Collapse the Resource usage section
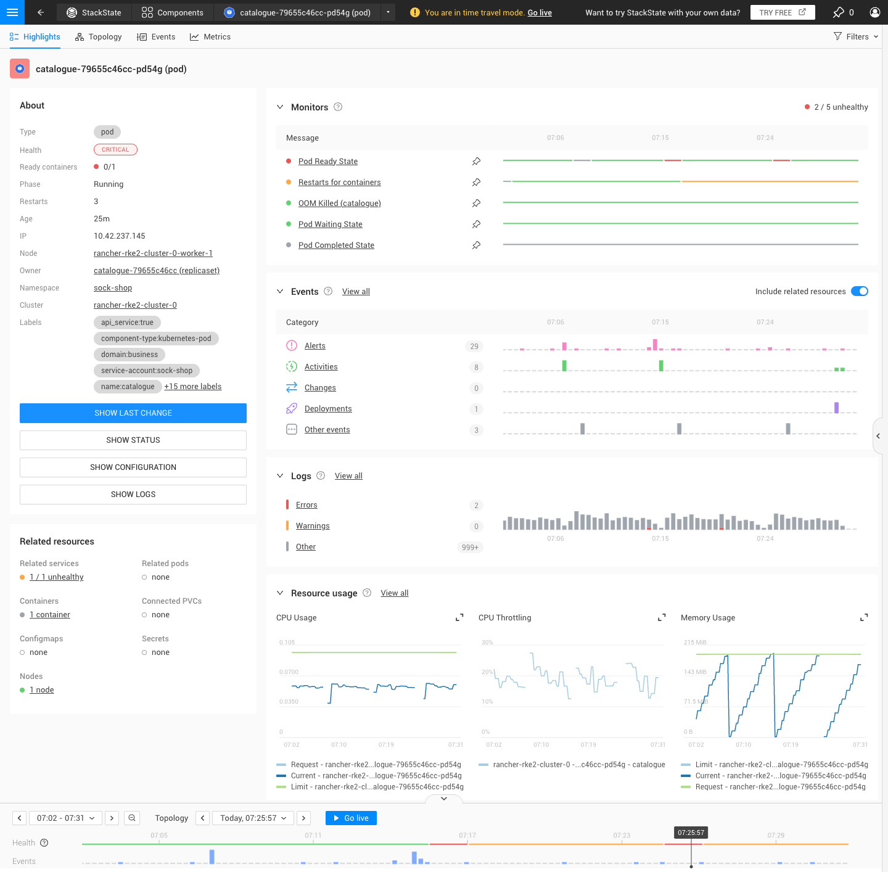The image size is (888, 872). pyautogui.click(x=280, y=593)
